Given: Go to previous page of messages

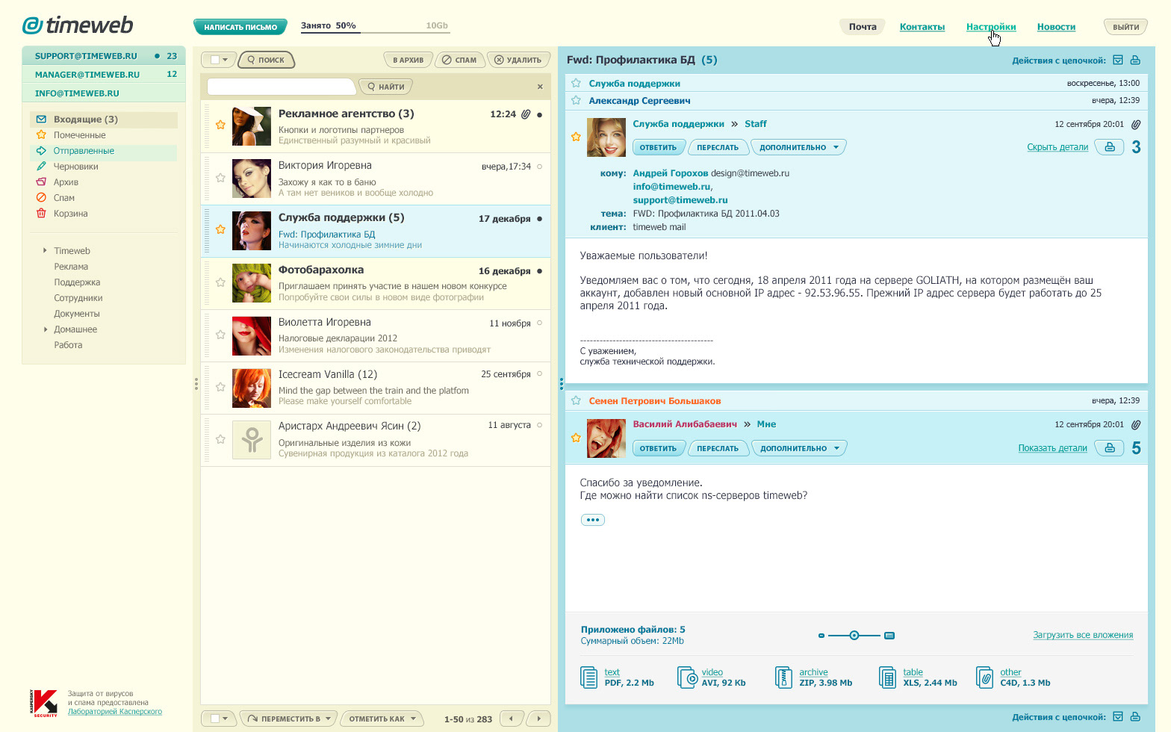Looking at the screenshot, I should (512, 719).
